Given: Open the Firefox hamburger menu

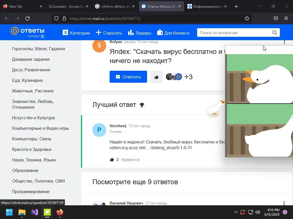Looking at the screenshot, I should point(286,18).
